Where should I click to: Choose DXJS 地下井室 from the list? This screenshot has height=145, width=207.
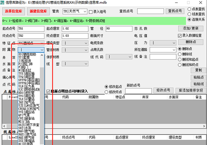pos(29,123)
